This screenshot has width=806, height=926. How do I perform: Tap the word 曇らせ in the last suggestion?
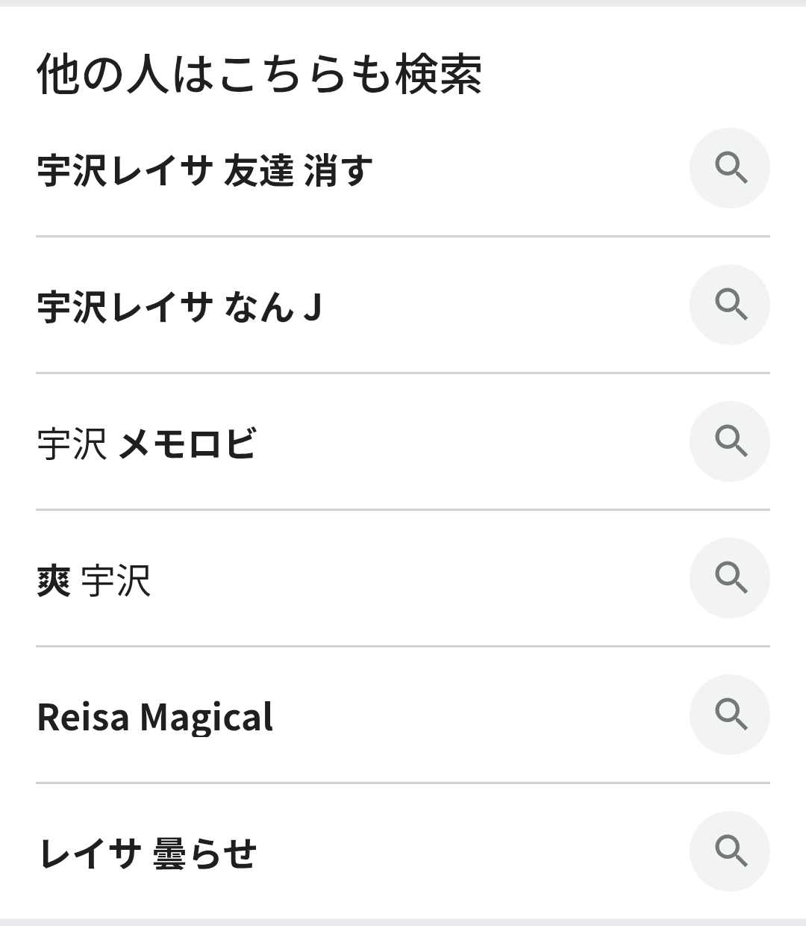pos(204,854)
